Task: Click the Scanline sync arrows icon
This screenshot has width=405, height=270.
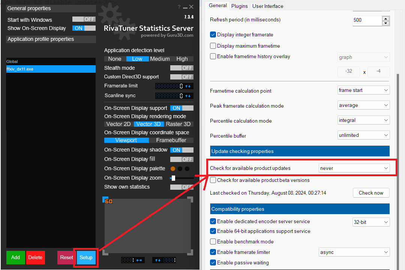Action: [x=188, y=96]
